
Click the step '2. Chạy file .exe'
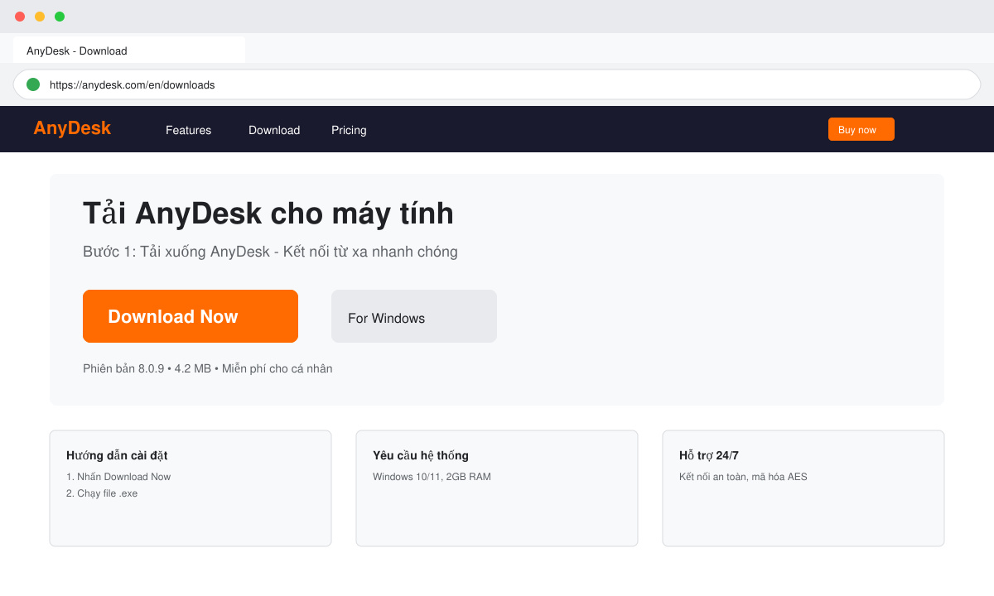click(102, 493)
